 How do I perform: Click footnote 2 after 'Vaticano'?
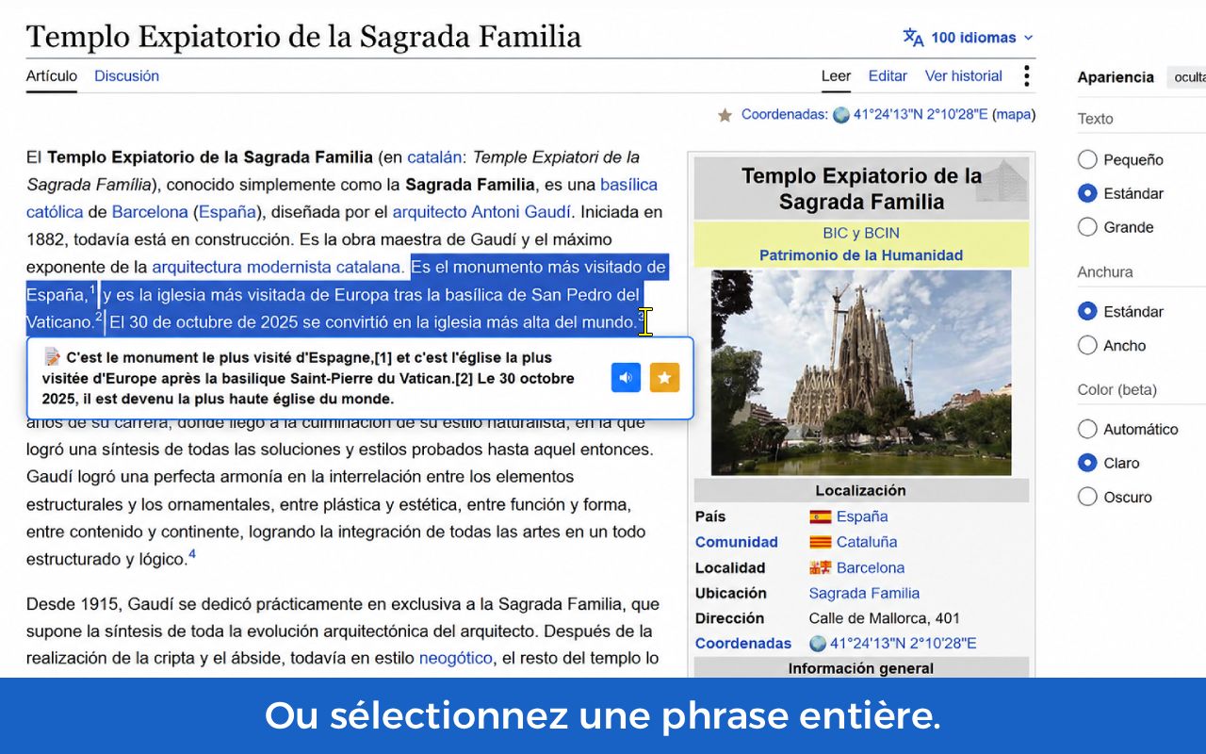click(99, 317)
